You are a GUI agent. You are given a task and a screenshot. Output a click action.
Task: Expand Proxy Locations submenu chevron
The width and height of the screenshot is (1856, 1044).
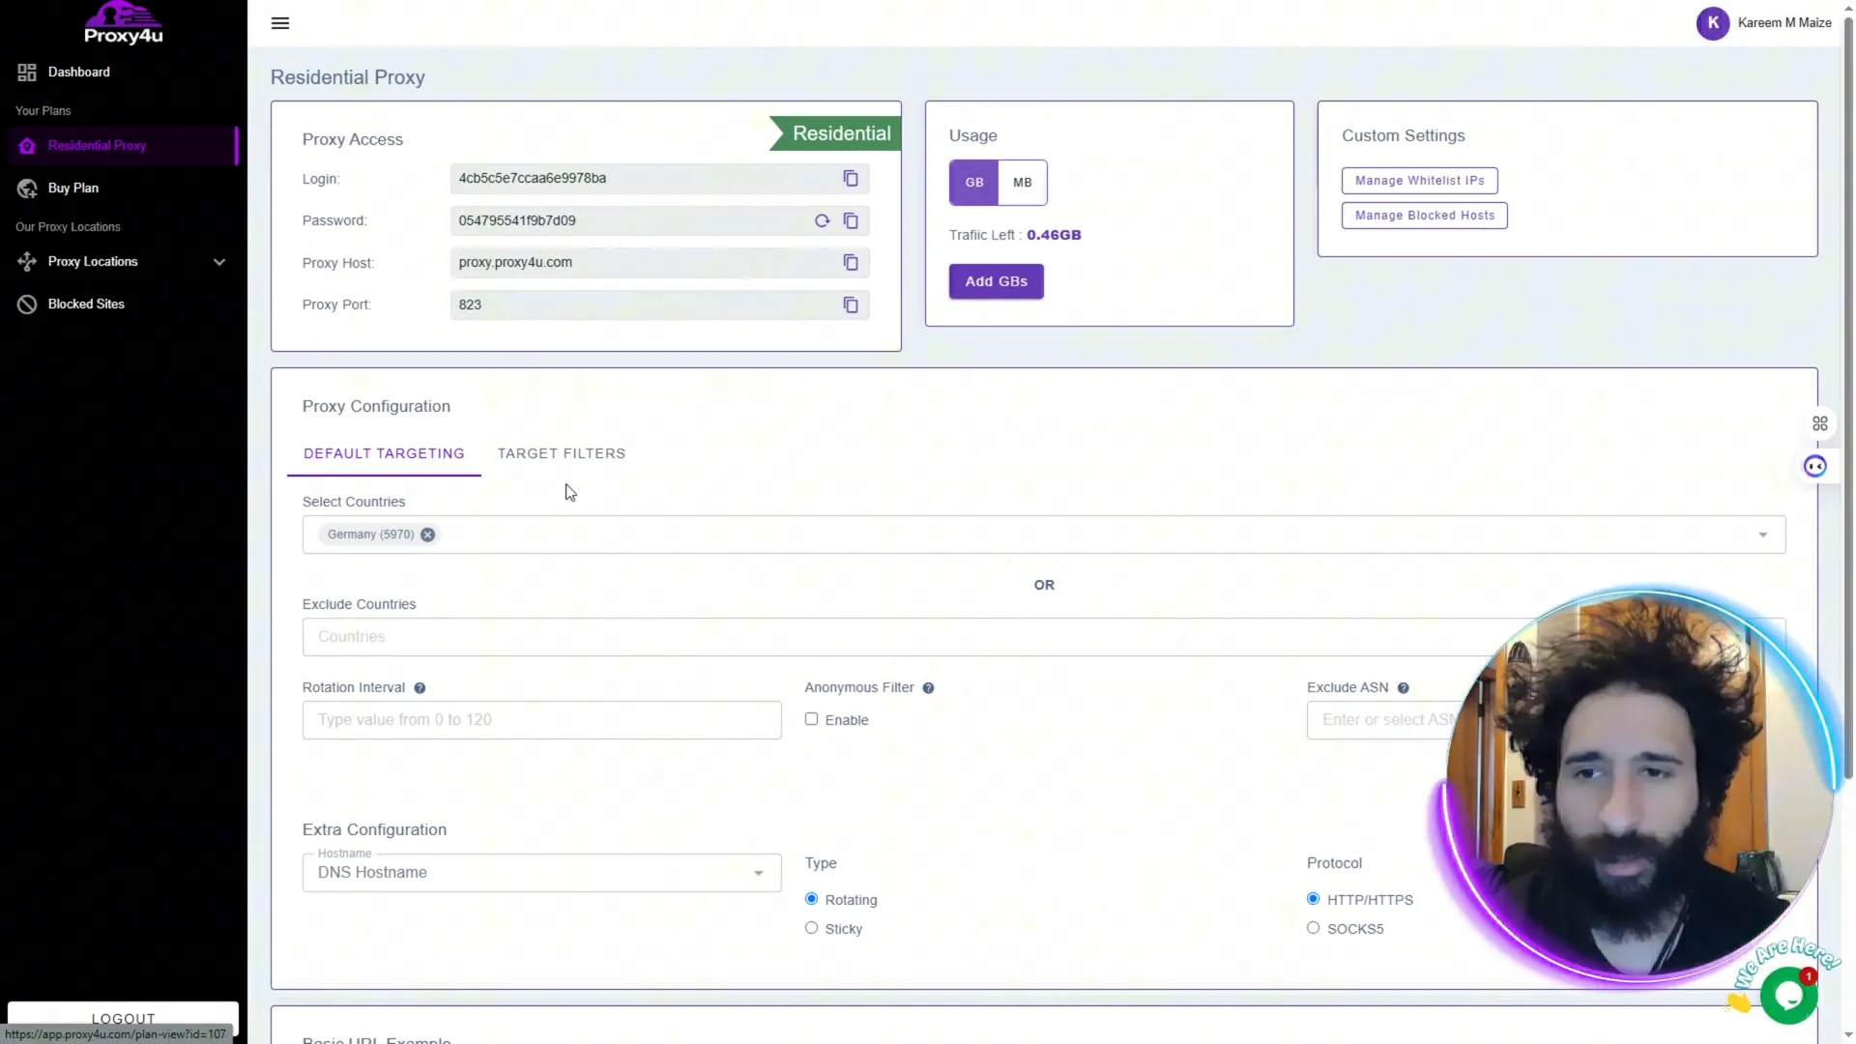[x=219, y=262]
